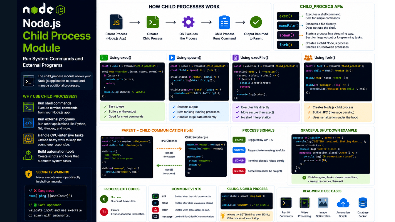
Task: Click the fork() API badge
Action: point(288,45)
